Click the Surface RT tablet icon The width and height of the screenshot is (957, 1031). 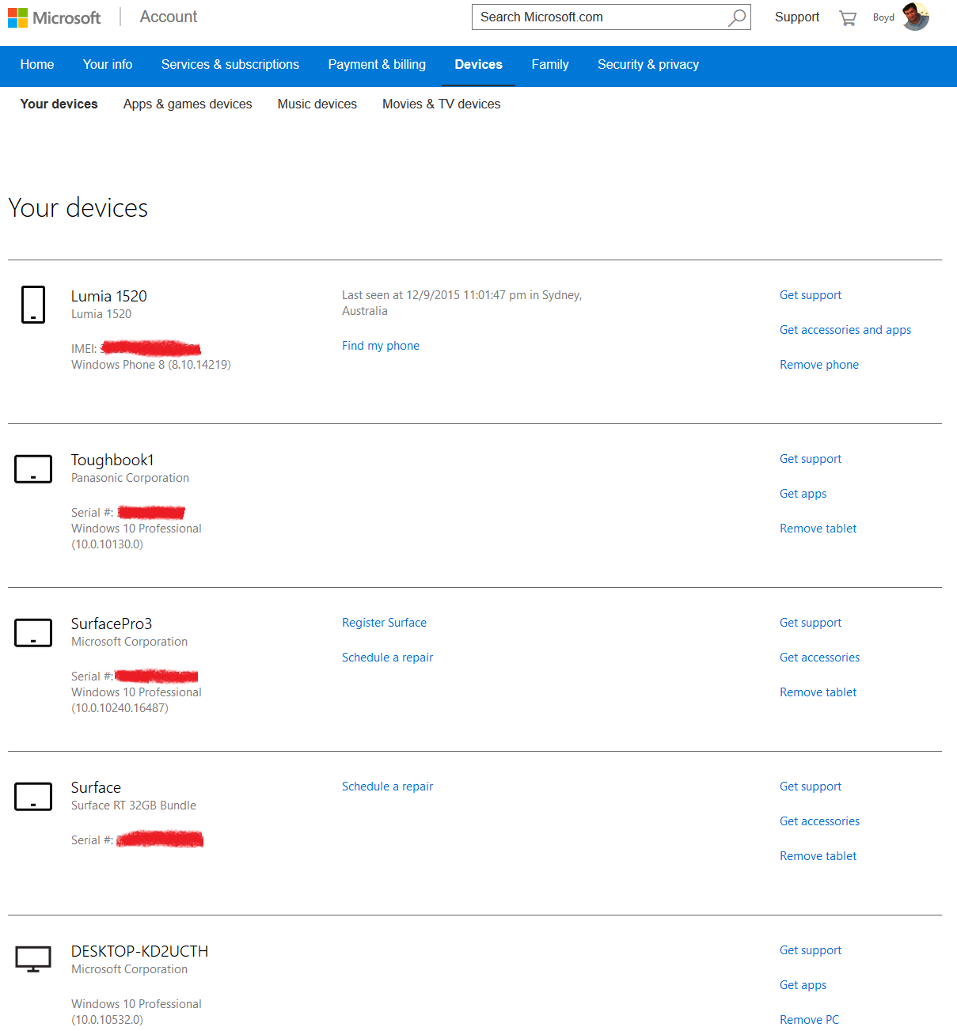33,796
